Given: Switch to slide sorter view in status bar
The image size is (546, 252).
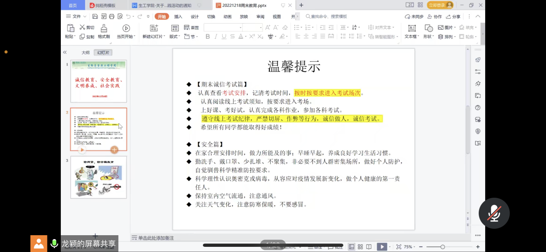Looking at the screenshot, I should [360, 247].
